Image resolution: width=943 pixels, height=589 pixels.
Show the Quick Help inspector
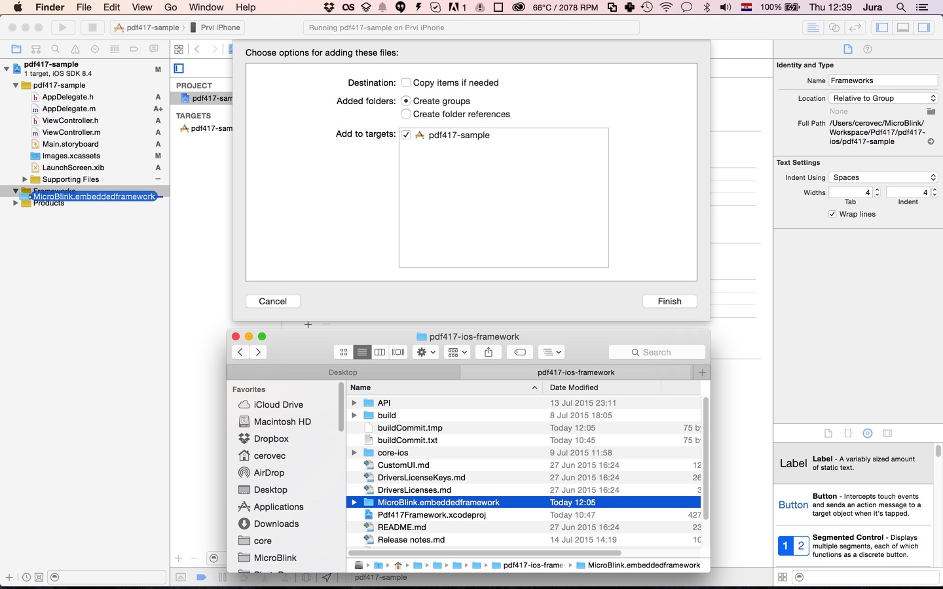coord(868,49)
